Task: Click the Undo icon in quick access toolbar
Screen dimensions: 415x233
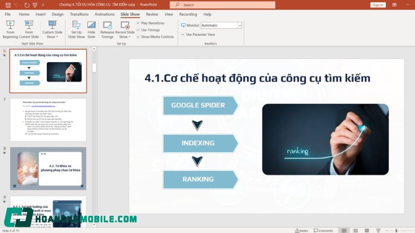Action: click(x=17, y=5)
